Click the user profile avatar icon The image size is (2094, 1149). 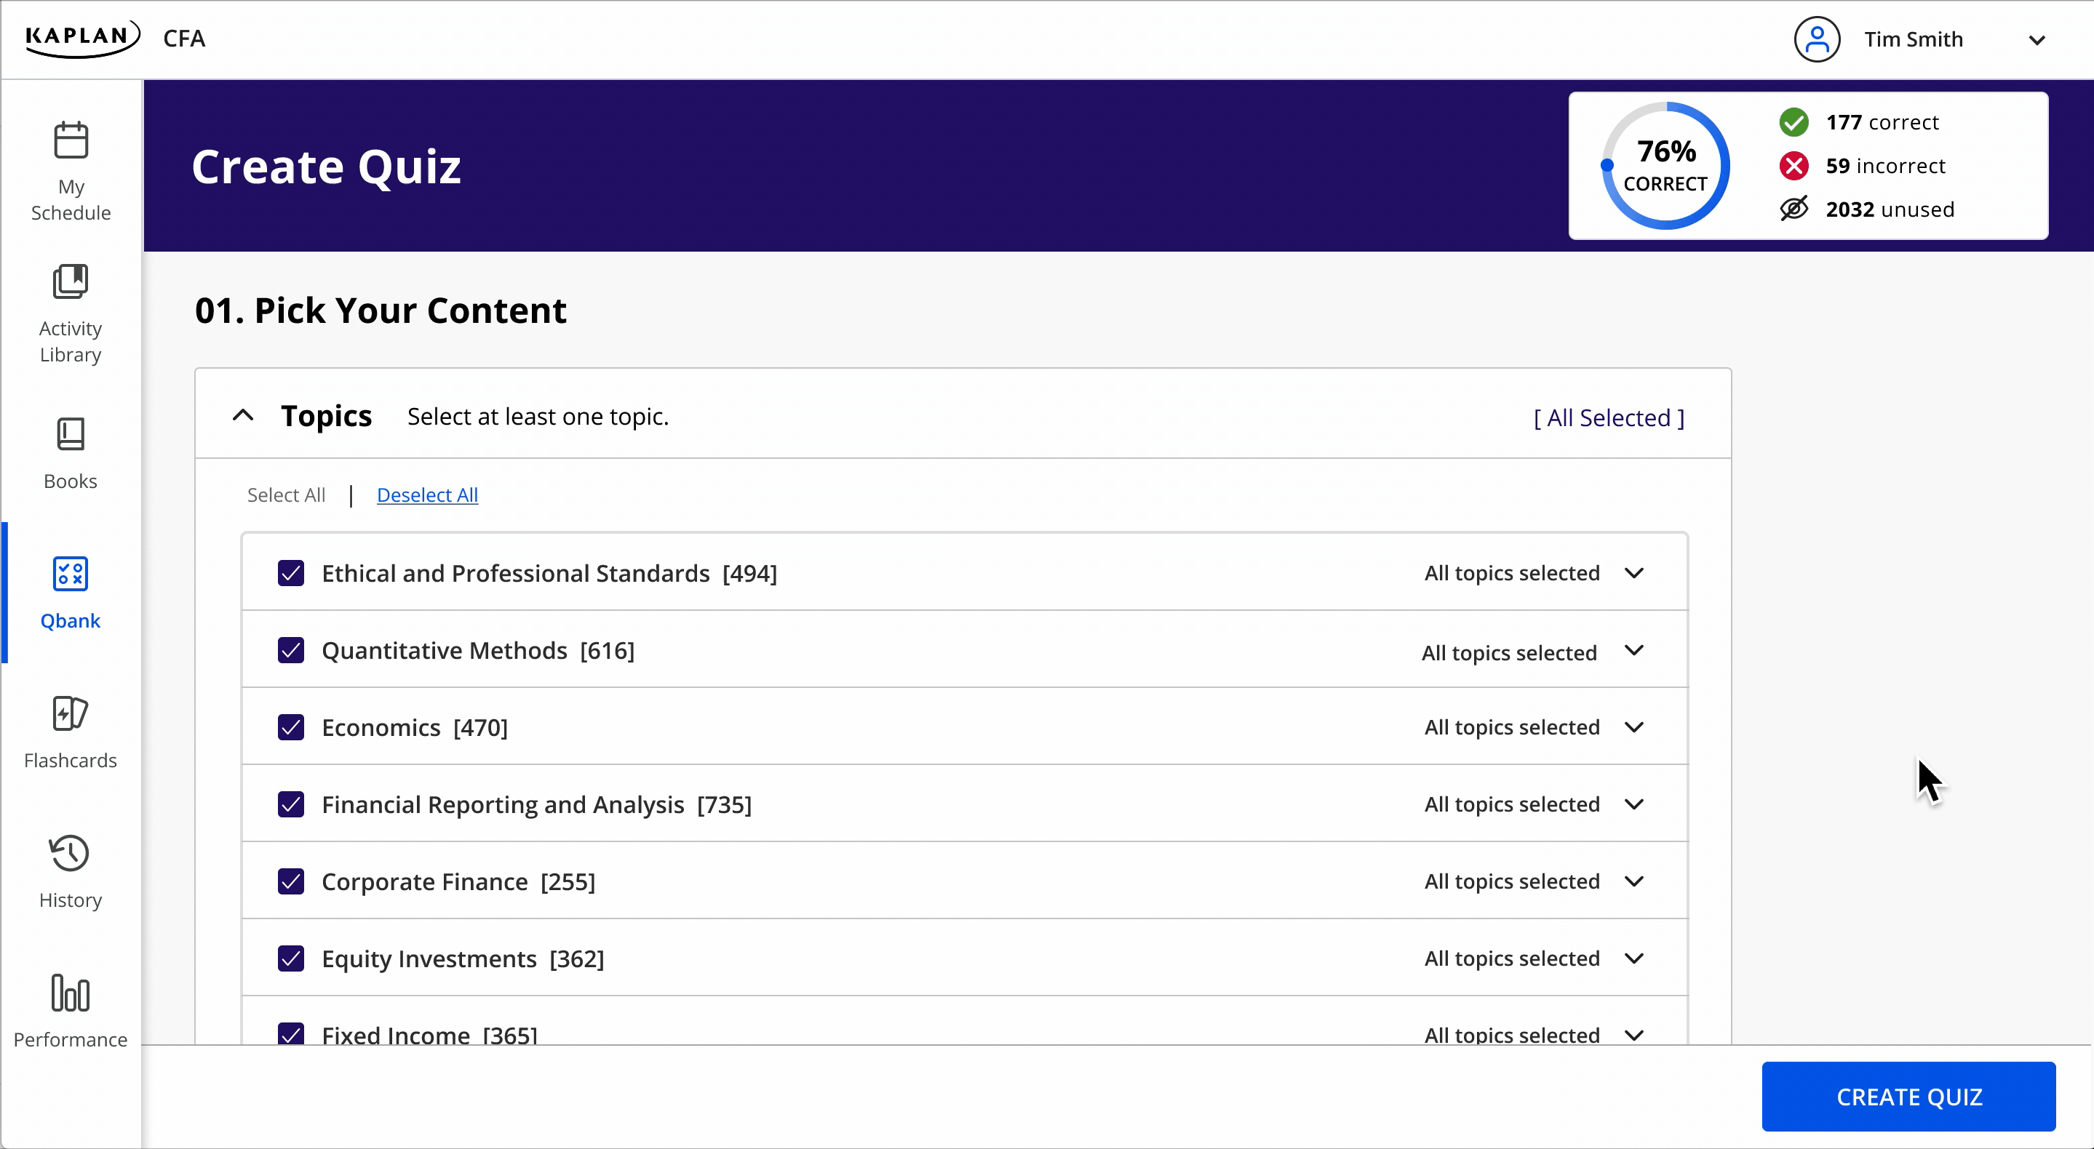click(1817, 39)
